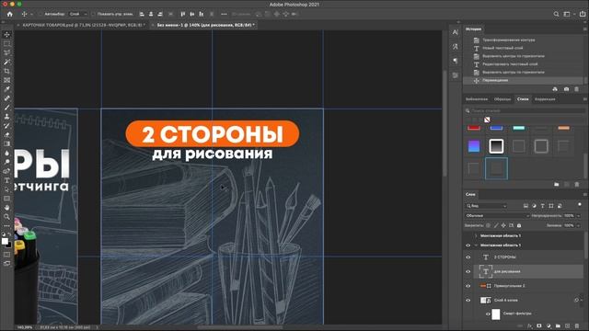Align top edges in options bar
Image resolution: width=589 pixels, height=331 pixels.
click(182, 14)
